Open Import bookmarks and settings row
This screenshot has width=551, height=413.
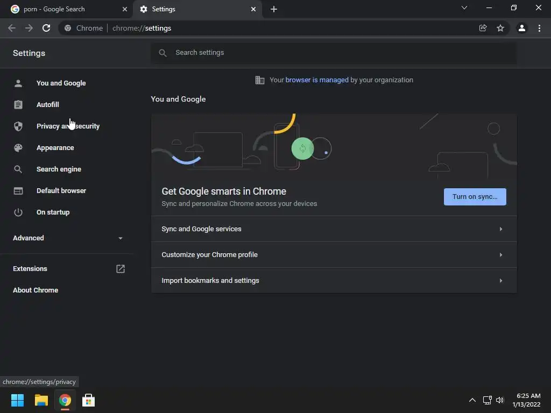point(334,280)
